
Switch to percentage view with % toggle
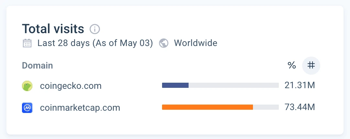click(292, 65)
